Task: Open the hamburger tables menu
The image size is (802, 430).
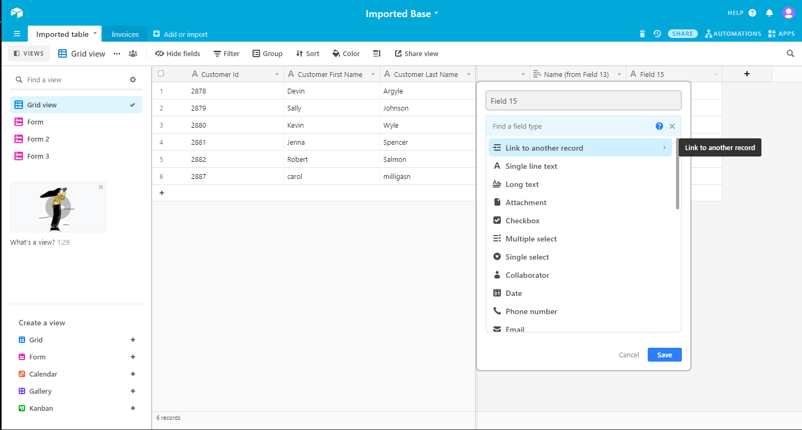Action: [17, 34]
